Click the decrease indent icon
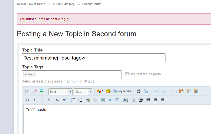 [134, 100]
